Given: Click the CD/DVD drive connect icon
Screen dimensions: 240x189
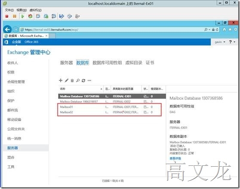Looking at the screenshot, I should click(70, 16).
